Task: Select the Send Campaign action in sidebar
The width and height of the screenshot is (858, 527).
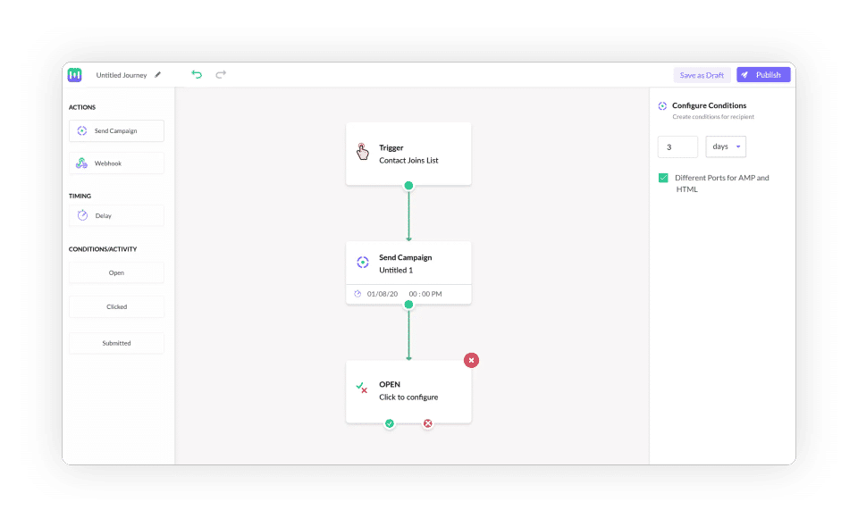Action: click(x=116, y=130)
